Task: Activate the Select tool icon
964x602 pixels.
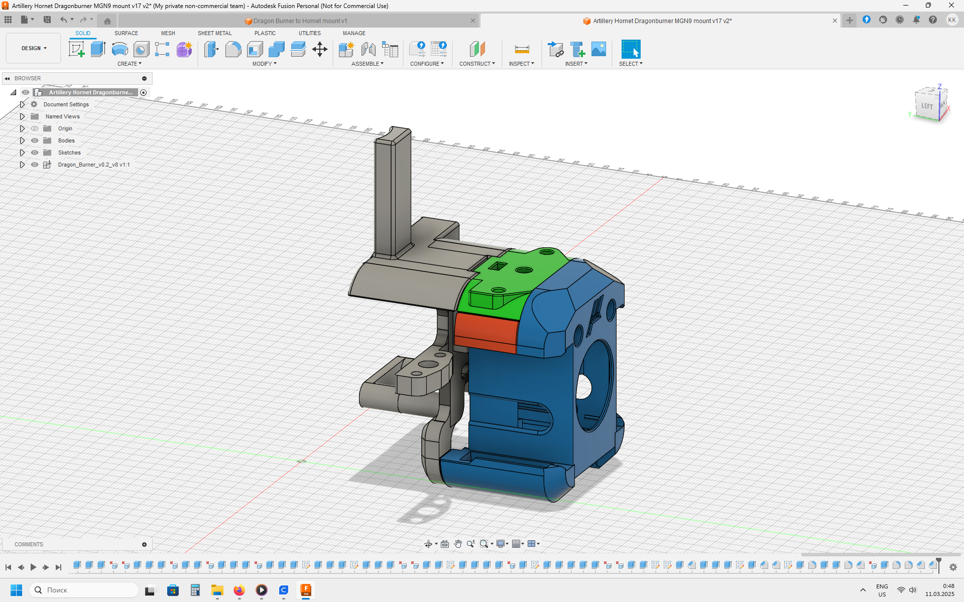Action: pos(631,49)
